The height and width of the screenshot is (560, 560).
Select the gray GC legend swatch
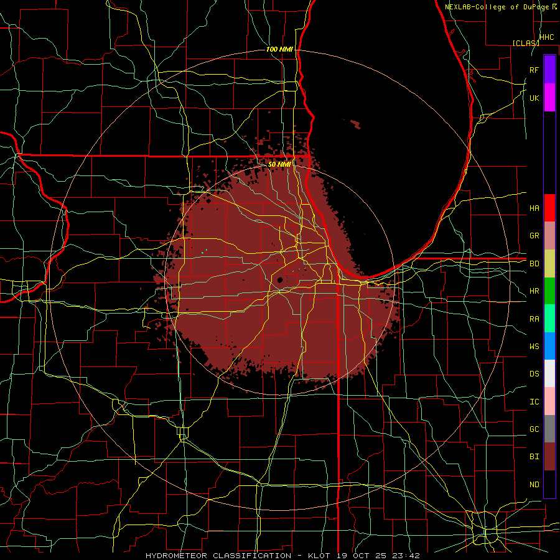coord(549,429)
